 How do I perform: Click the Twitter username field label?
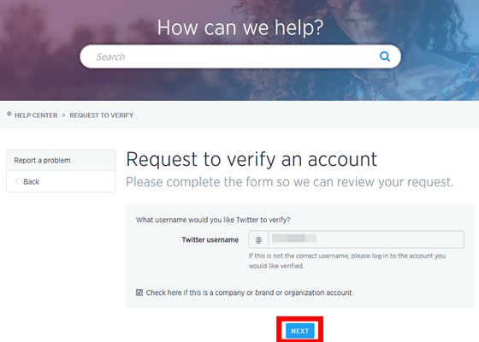[210, 240]
